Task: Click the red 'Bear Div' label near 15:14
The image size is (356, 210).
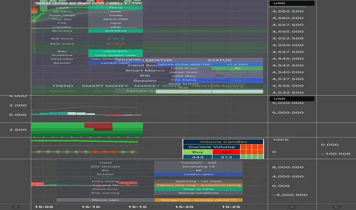Action: 128,183
